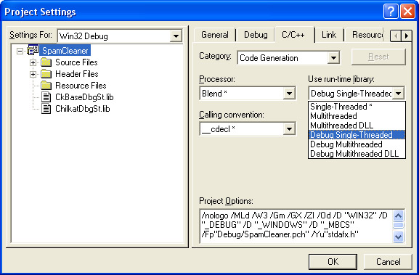Click the Cancel button

click(x=388, y=262)
